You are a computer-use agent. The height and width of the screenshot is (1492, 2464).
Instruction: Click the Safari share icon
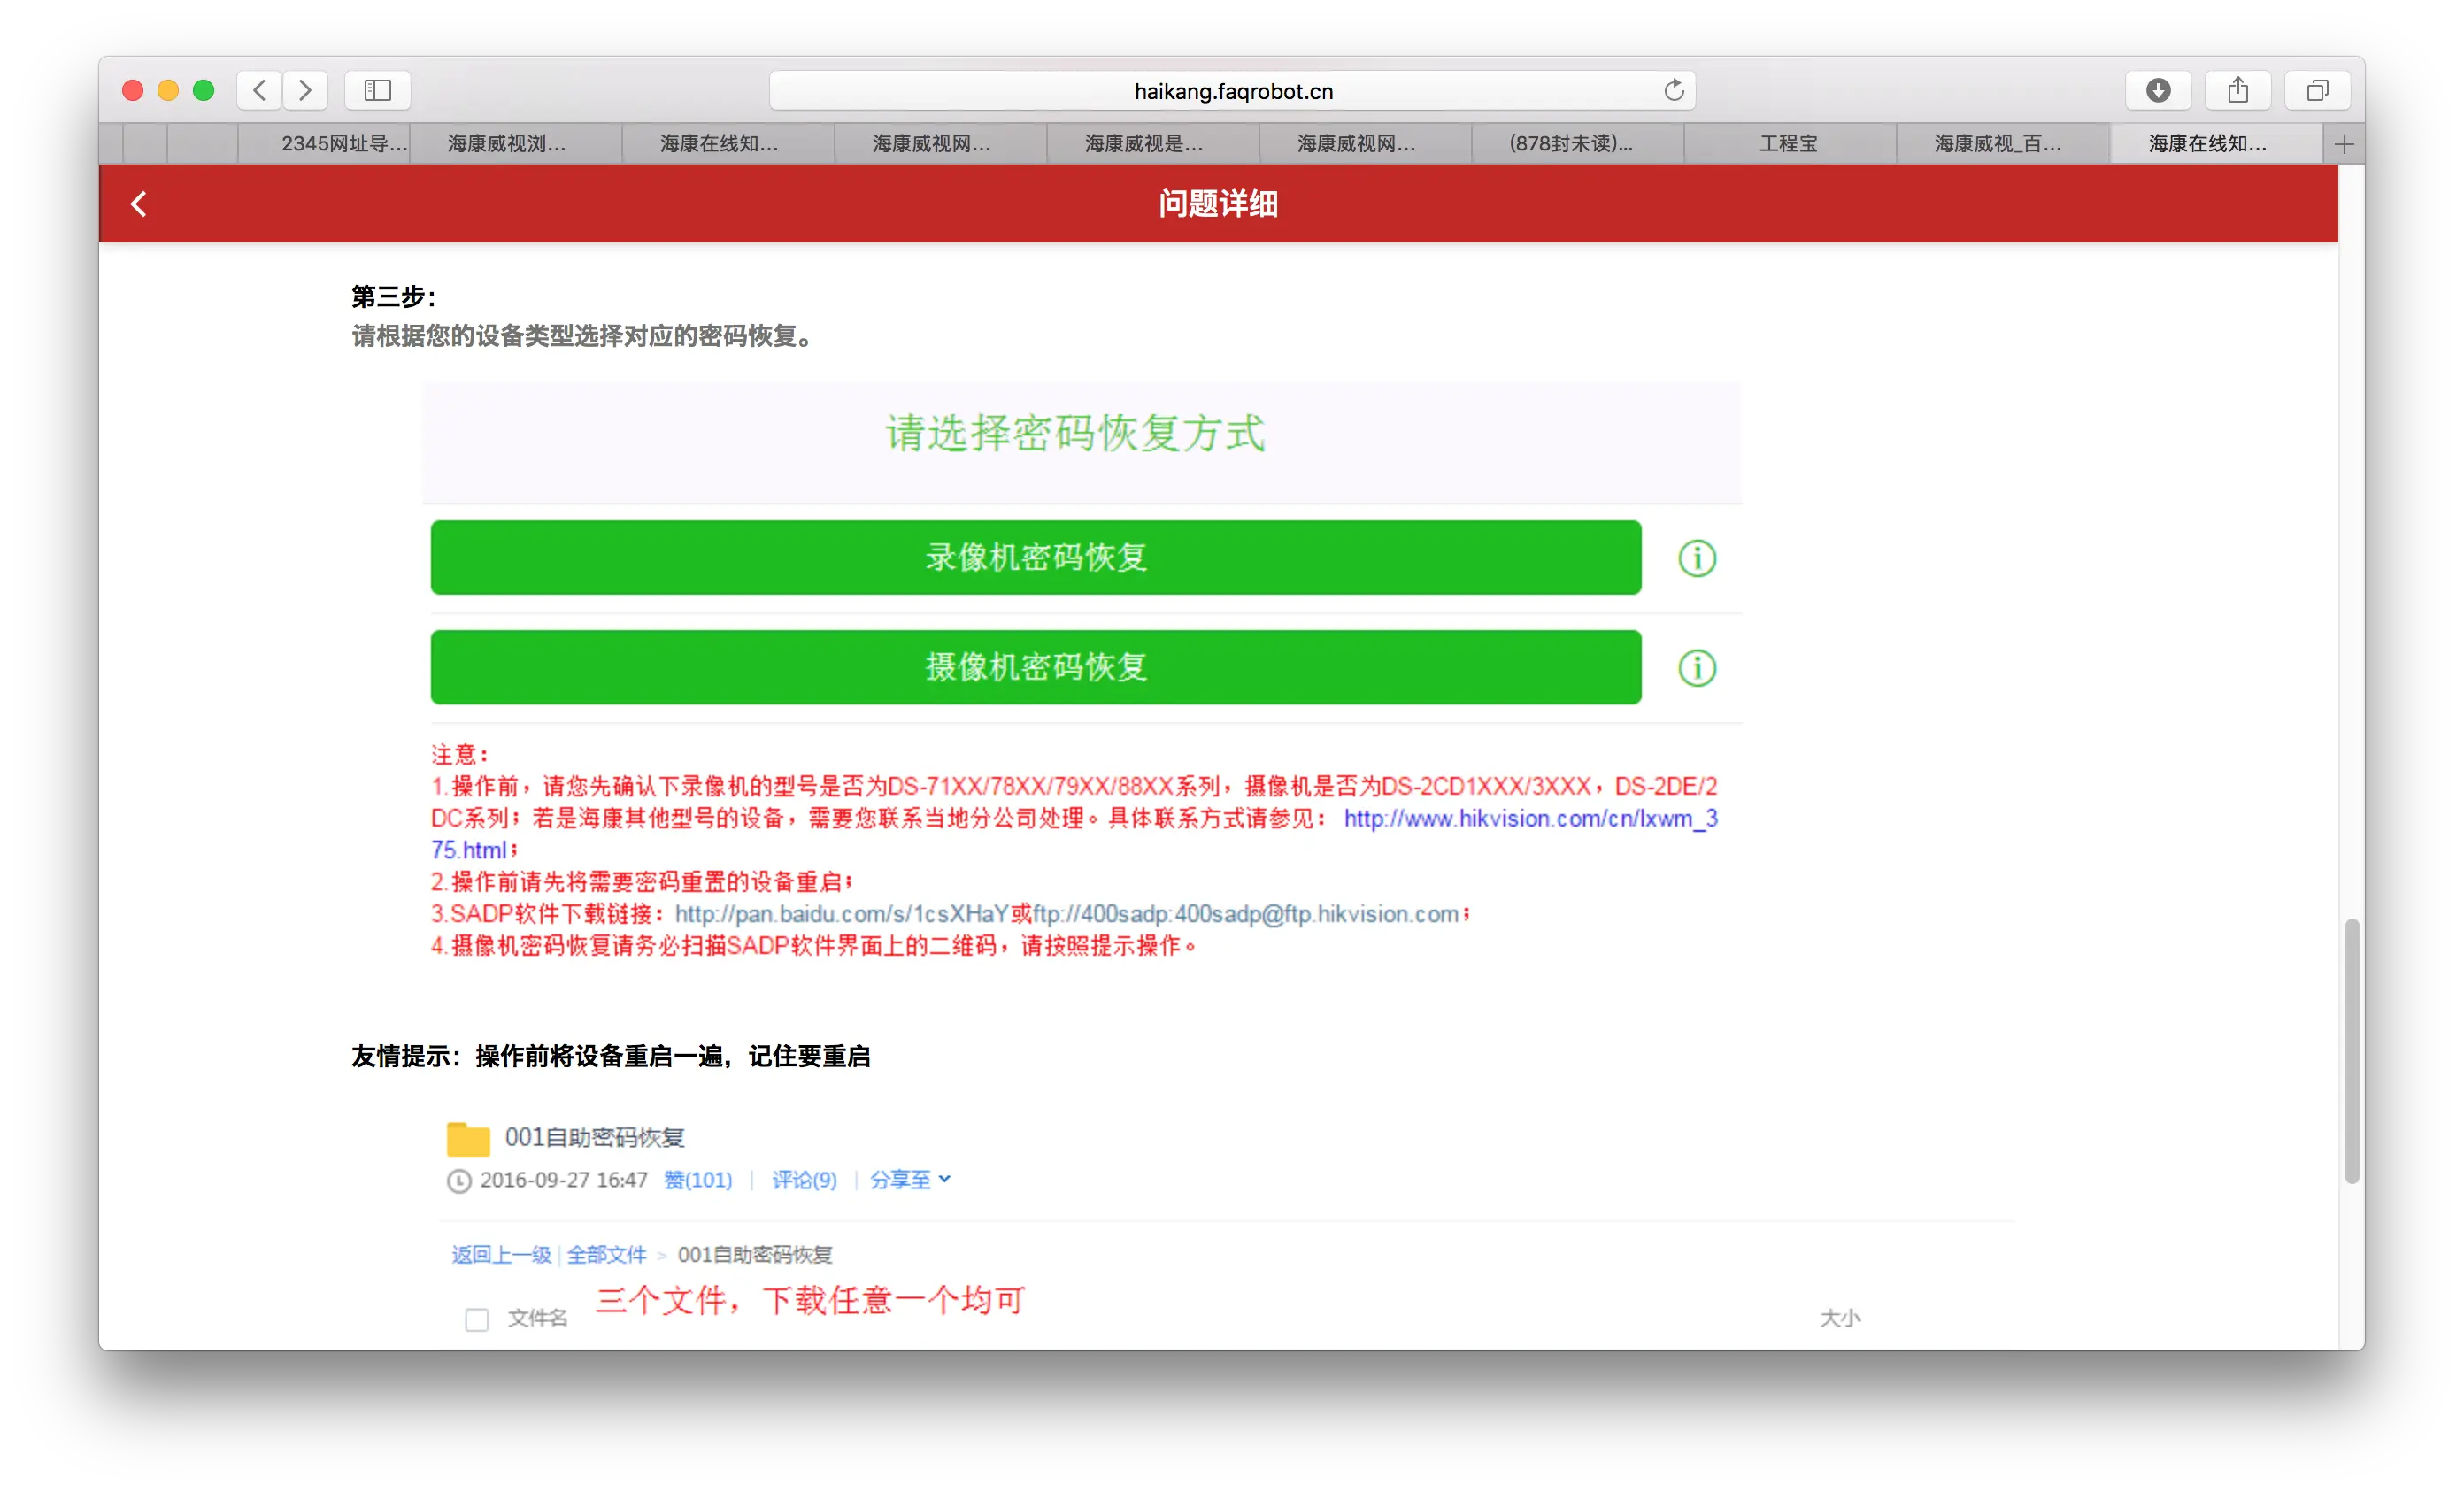[2237, 91]
